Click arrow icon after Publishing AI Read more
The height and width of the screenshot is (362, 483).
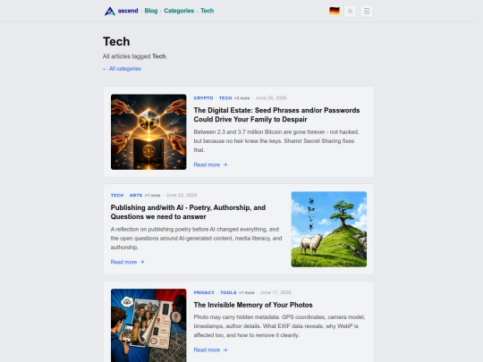point(142,262)
